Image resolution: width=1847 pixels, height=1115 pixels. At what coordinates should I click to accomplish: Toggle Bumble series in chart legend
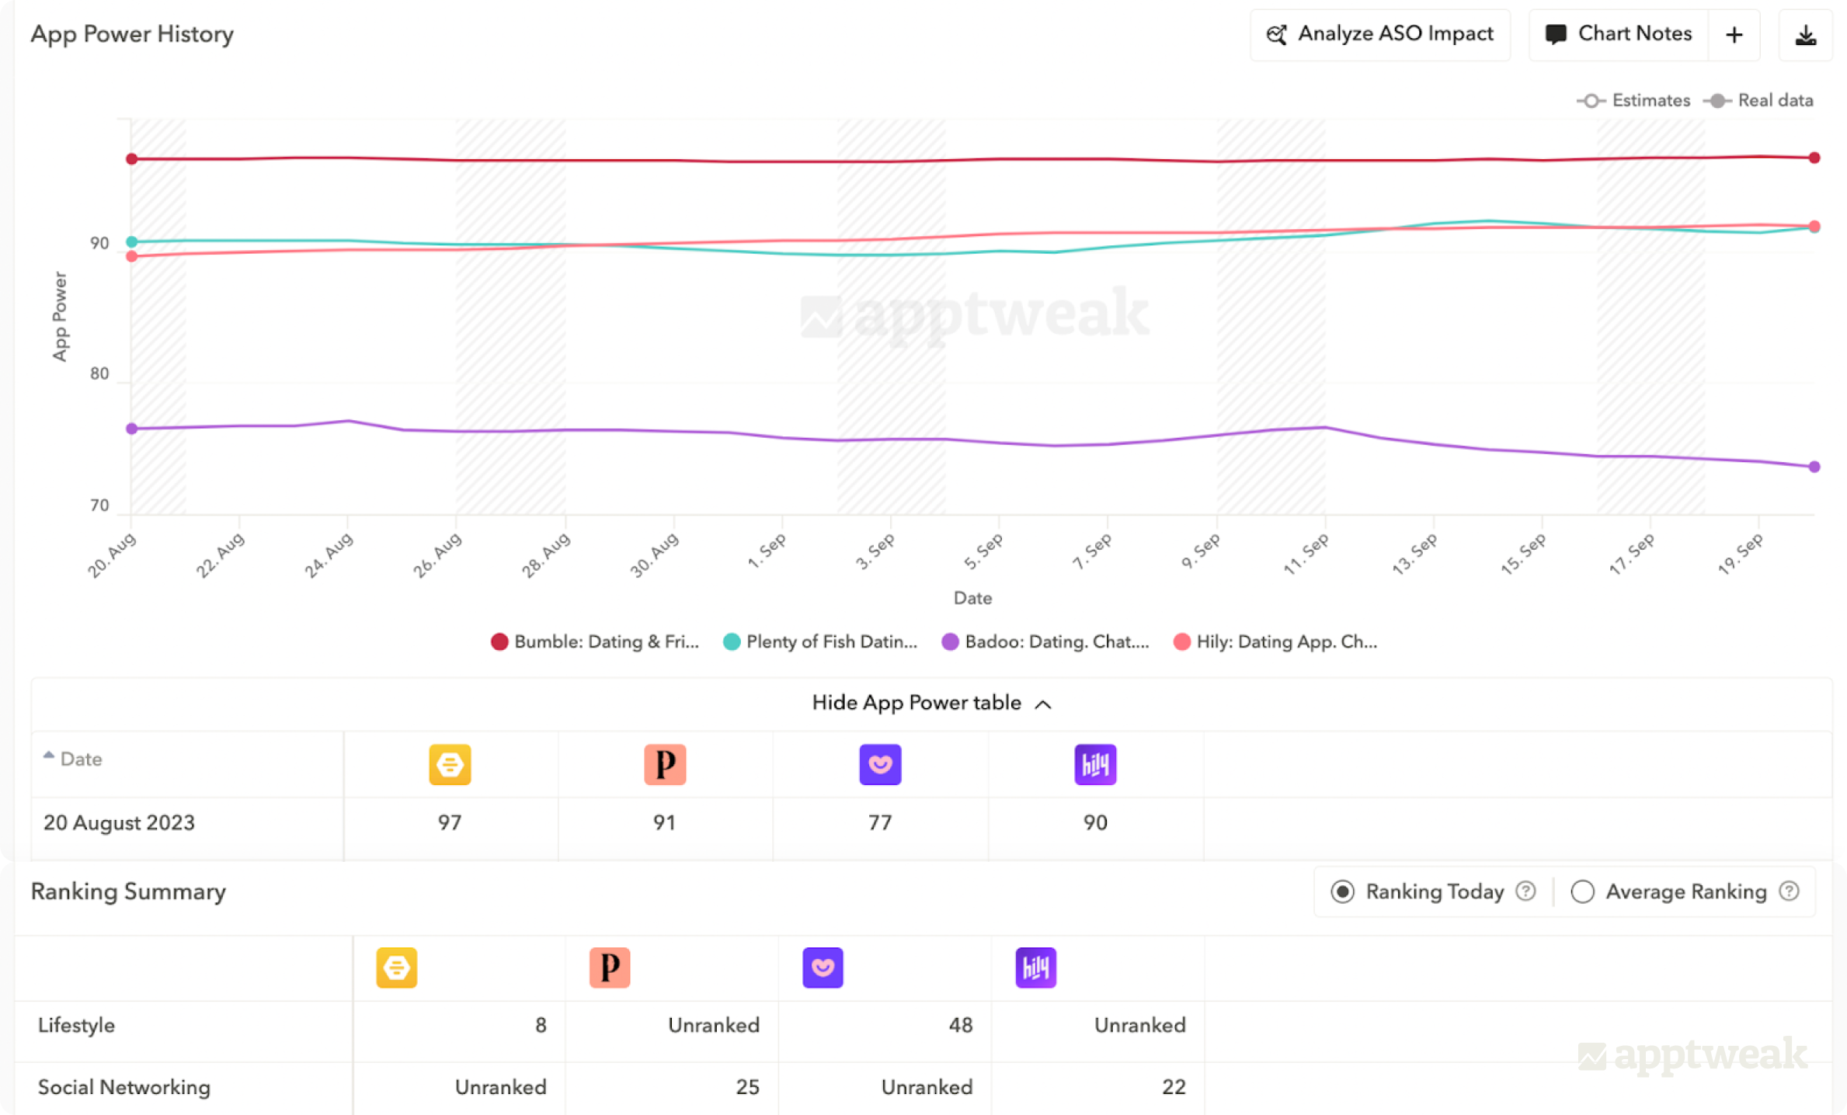[x=595, y=642]
